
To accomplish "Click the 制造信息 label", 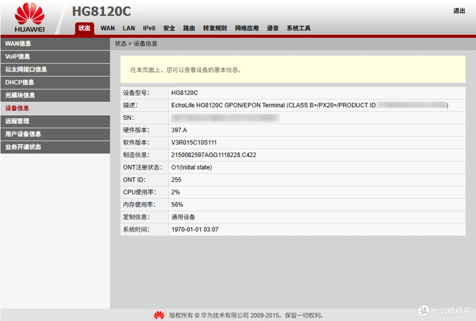I will 136,155.
